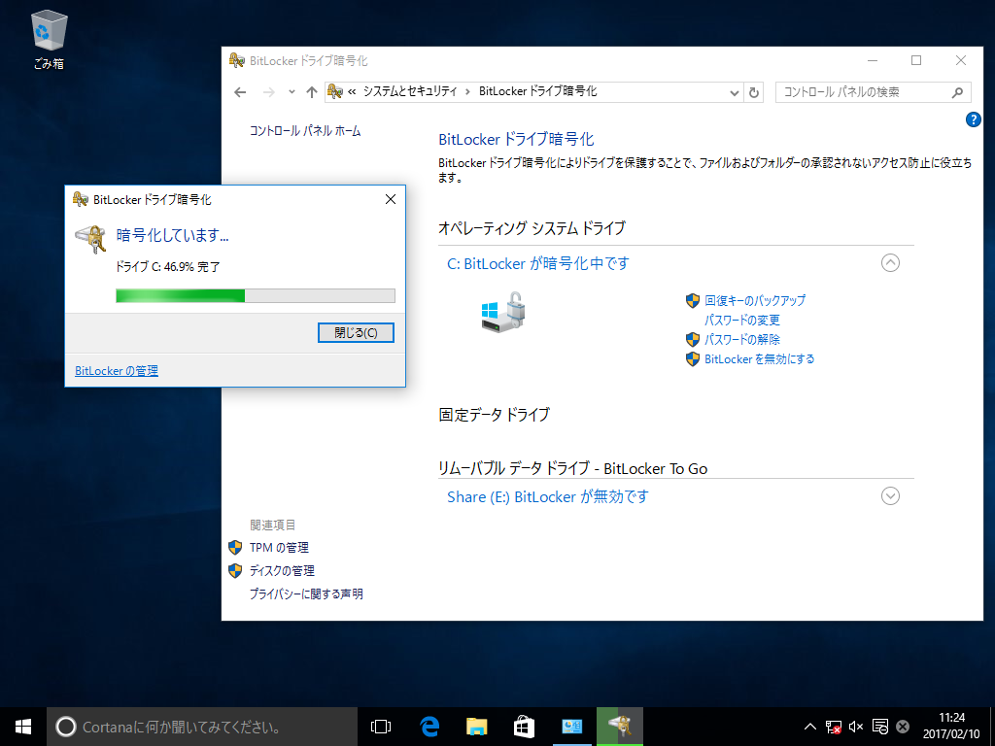Switch to BitLocker encryption taskbar button
The height and width of the screenshot is (746, 995).
click(x=619, y=727)
